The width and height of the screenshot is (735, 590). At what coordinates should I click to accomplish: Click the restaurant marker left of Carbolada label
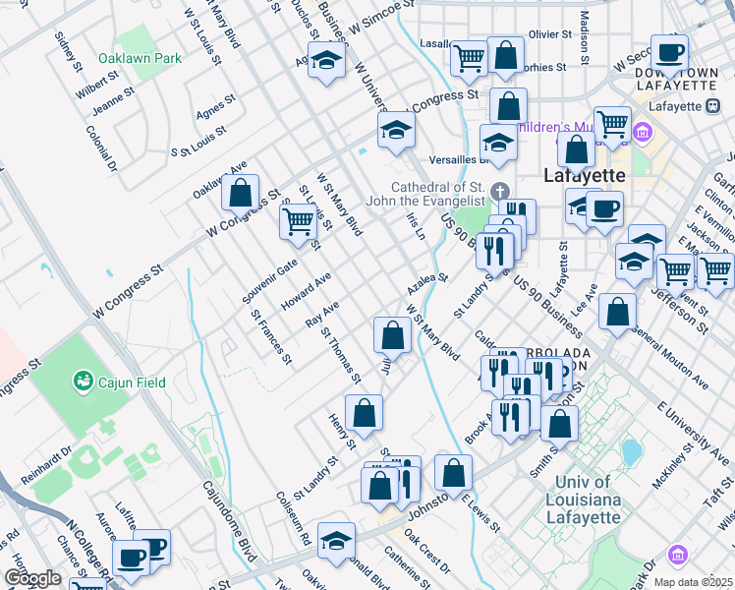[x=499, y=375]
